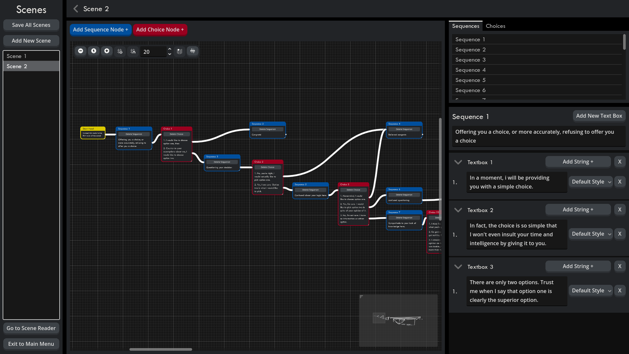629x354 pixels.
Task: Edit Textbox 1 string text field
Action: [517, 182]
